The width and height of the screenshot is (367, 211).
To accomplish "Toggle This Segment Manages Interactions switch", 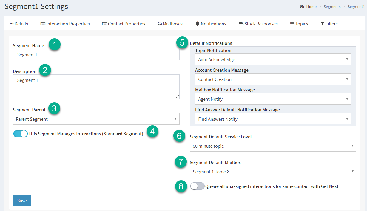I will coord(21,134).
